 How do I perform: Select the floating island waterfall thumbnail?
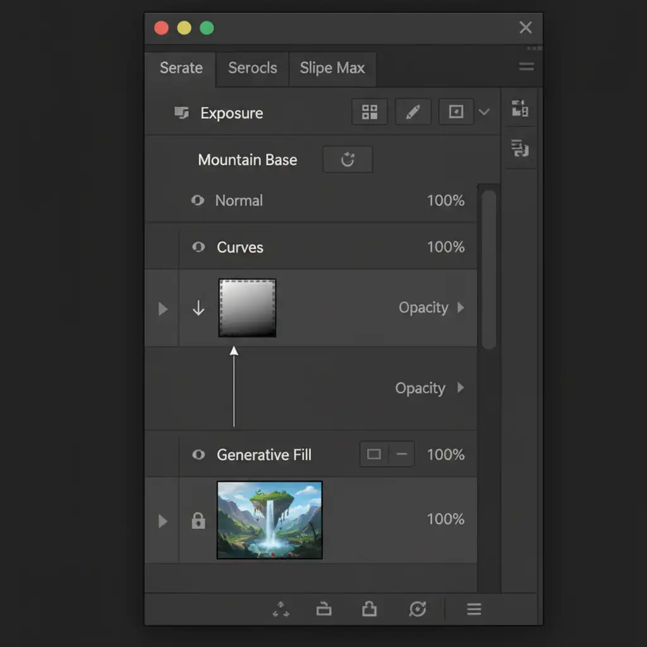pos(270,519)
